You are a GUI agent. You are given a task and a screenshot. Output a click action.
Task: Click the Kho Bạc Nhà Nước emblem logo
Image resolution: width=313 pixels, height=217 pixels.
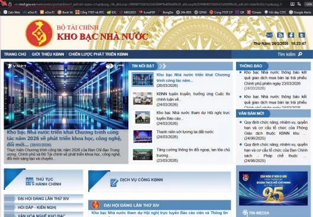(x=39, y=33)
